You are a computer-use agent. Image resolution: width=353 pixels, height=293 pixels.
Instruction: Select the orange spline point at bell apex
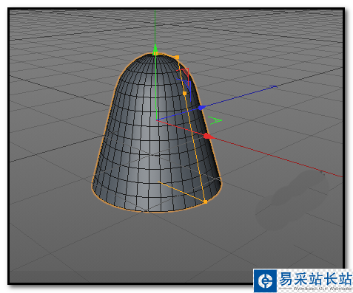coord(155,53)
